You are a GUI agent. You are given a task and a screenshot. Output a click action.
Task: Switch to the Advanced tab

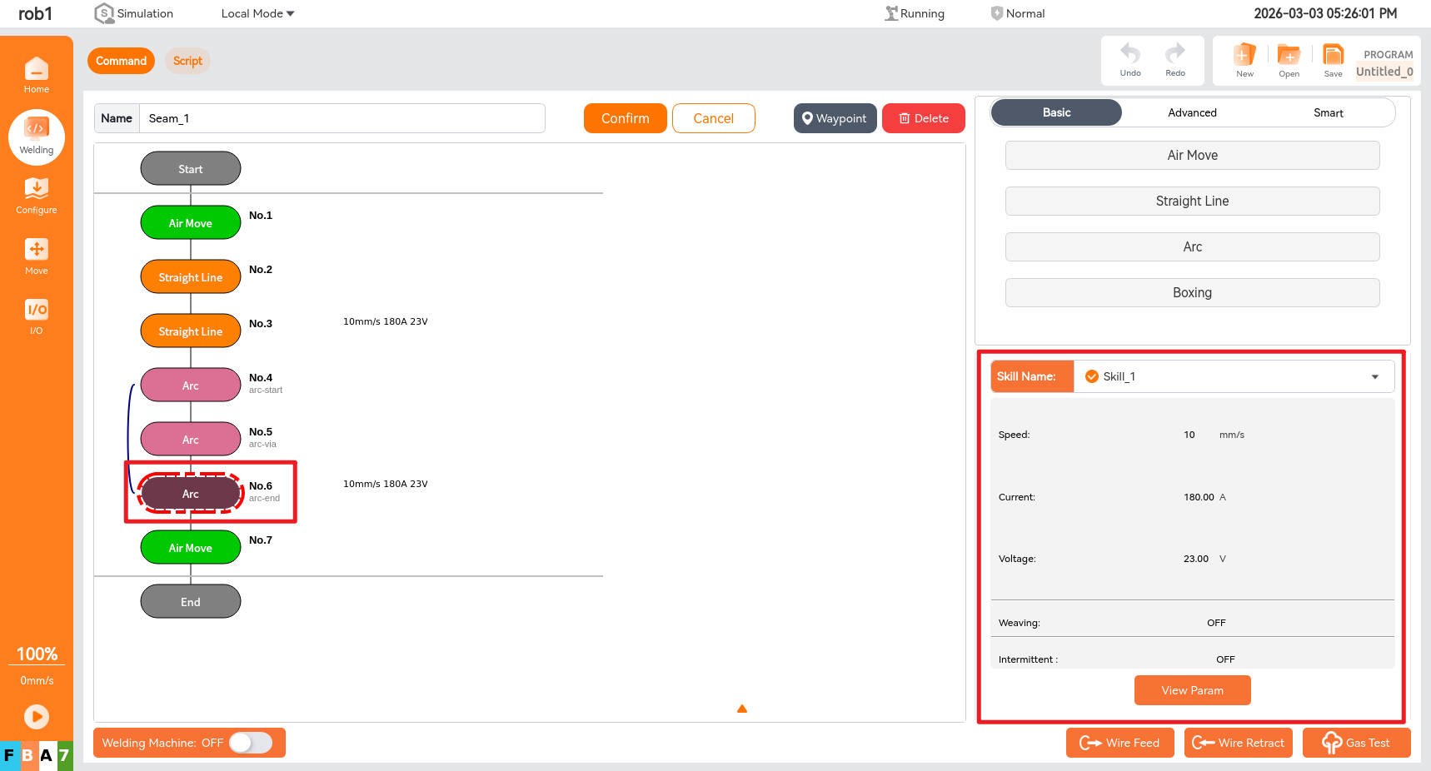pyautogui.click(x=1192, y=112)
